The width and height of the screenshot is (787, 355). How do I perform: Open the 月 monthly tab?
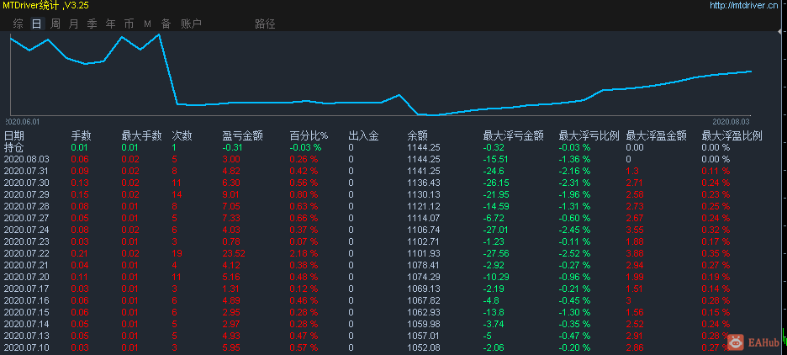pyautogui.click(x=74, y=24)
